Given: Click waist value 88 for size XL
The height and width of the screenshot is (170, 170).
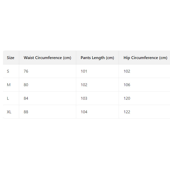Looking at the screenshot, I should (26, 112).
